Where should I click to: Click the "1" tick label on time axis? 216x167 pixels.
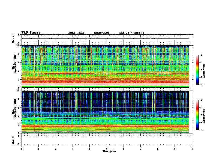coord(38,149)
